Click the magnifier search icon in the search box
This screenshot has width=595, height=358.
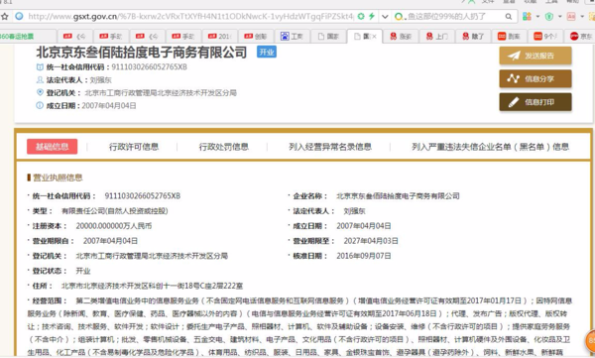tap(509, 16)
